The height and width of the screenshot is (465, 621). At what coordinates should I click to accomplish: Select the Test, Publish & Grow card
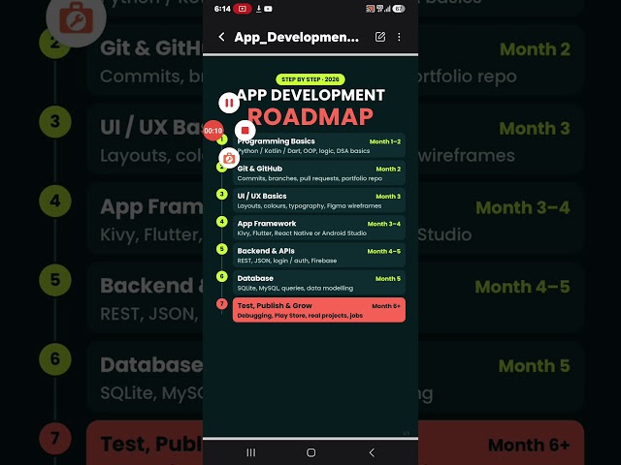click(319, 310)
